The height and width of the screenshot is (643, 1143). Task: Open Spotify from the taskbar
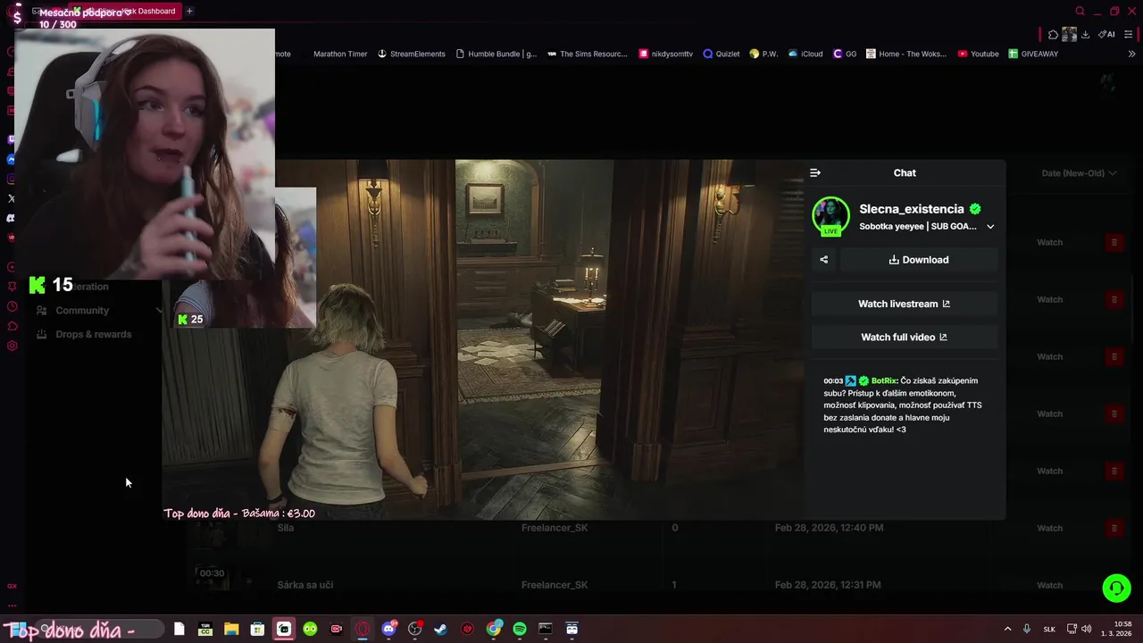point(520,629)
